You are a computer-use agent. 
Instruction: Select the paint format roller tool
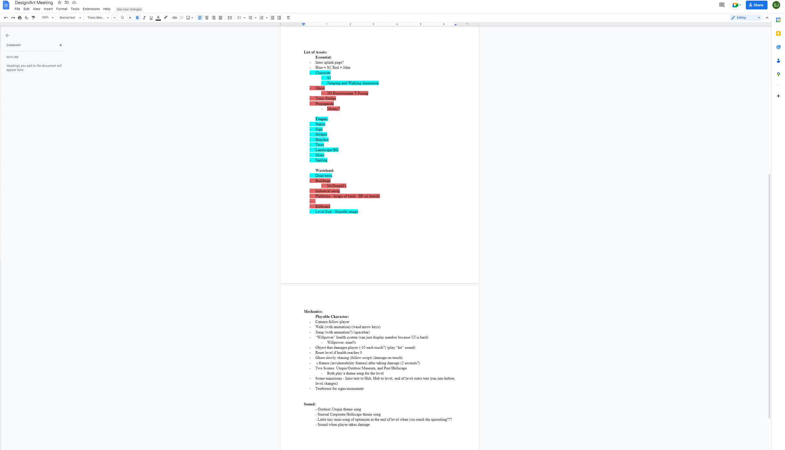[x=34, y=18]
